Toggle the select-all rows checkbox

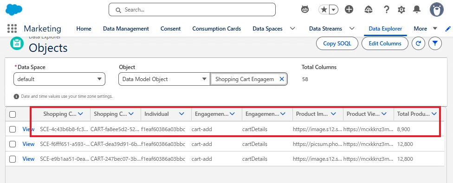(13, 114)
